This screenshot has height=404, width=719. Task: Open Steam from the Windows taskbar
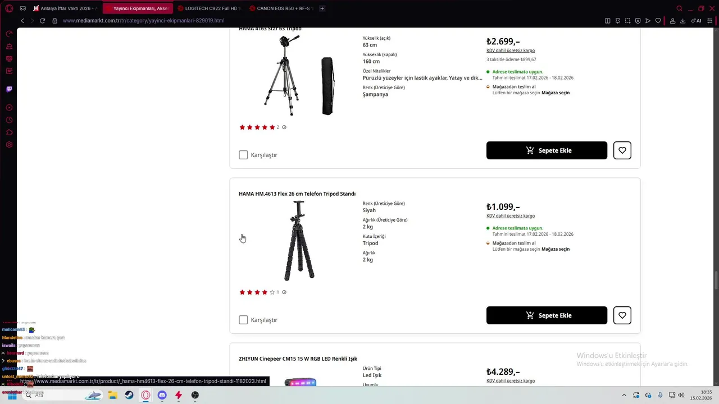point(129,395)
